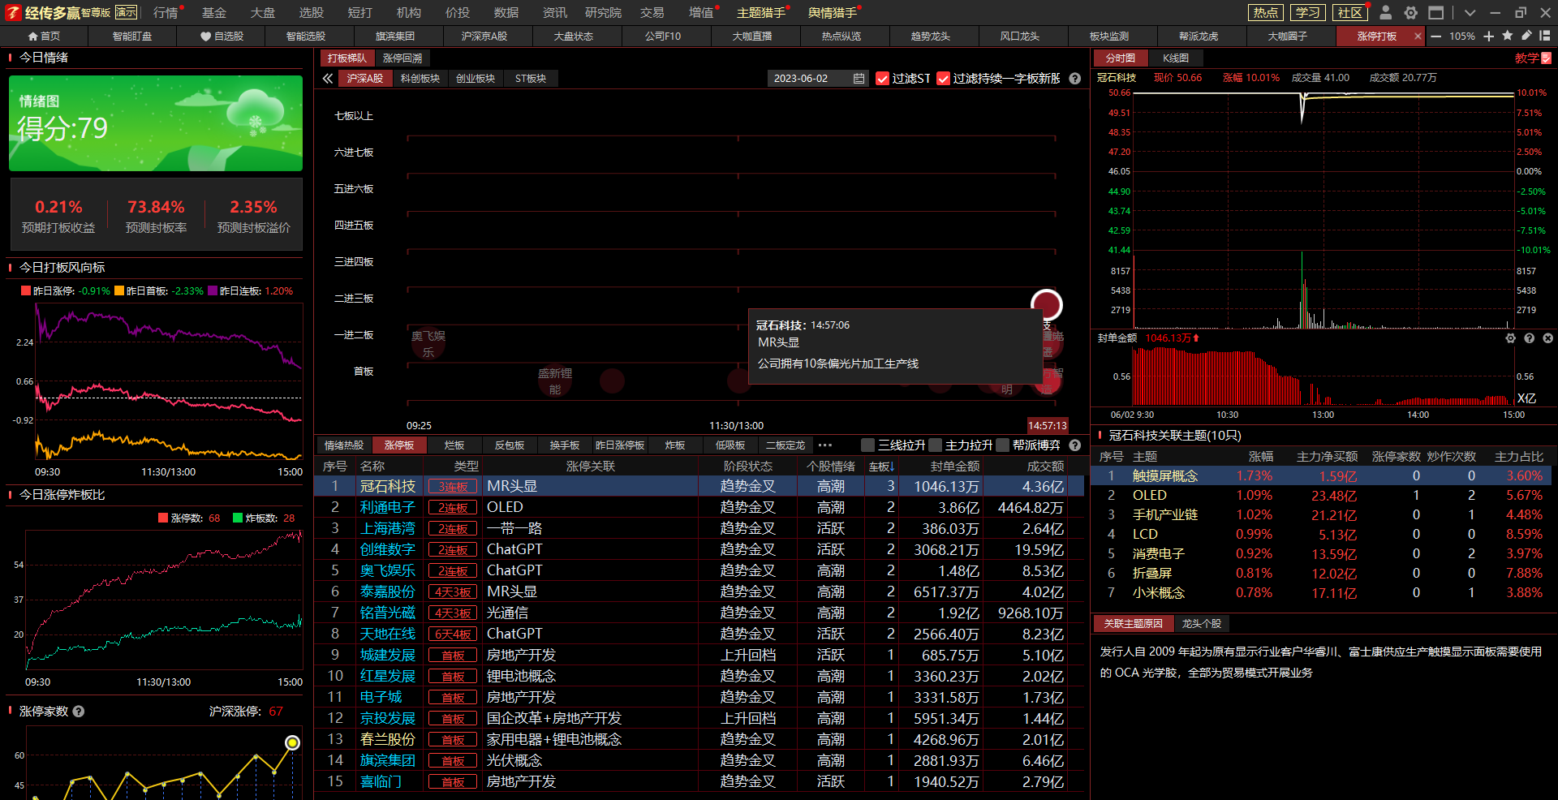Click the 热点 button
This screenshot has height=800, width=1558.
1265,12
